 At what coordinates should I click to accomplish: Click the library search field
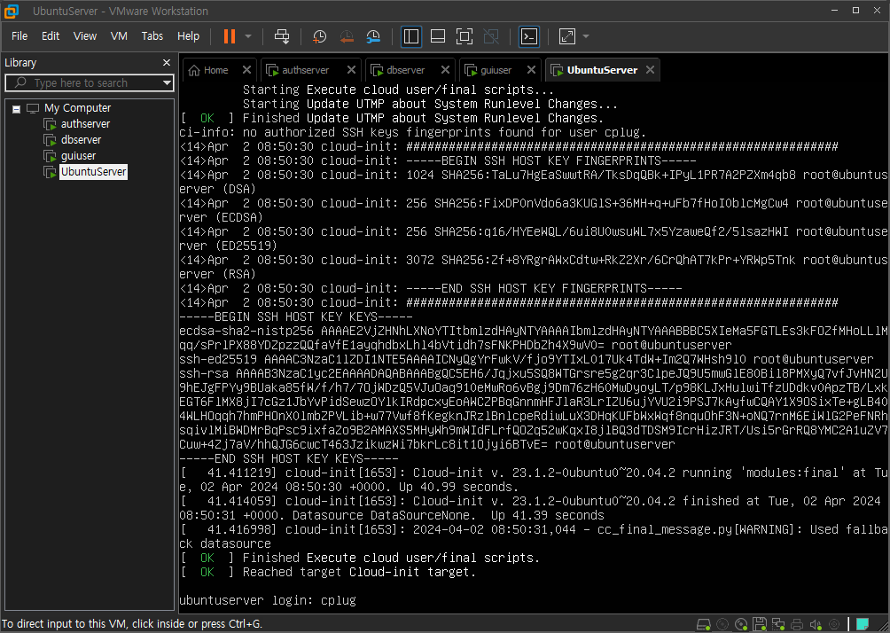[x=88, y=82]
